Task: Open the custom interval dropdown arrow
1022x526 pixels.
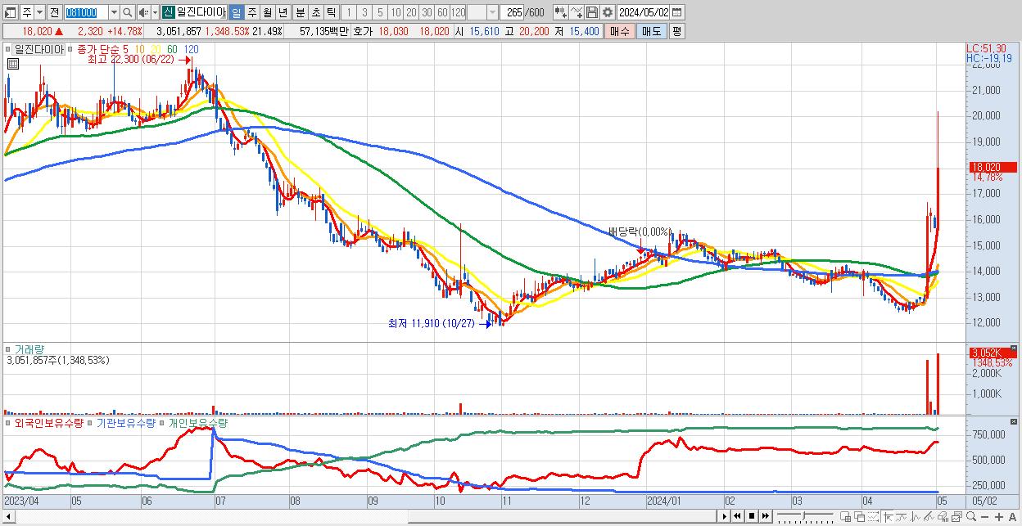Action: coord(492,12)
